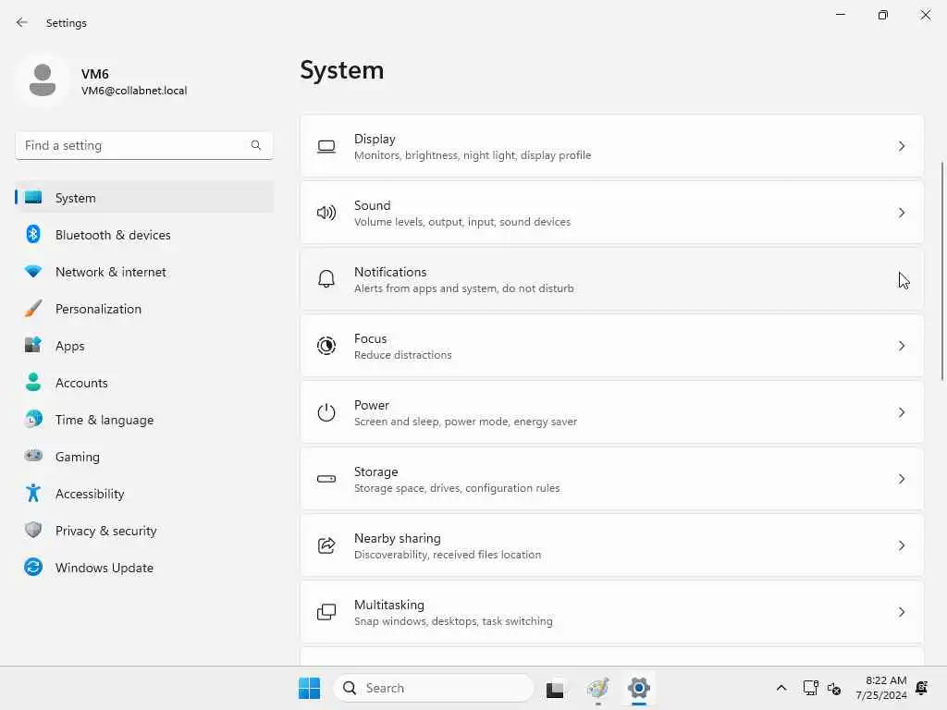
Task: Click the Accounts label in the sidebar
Action: click(81, 383)
